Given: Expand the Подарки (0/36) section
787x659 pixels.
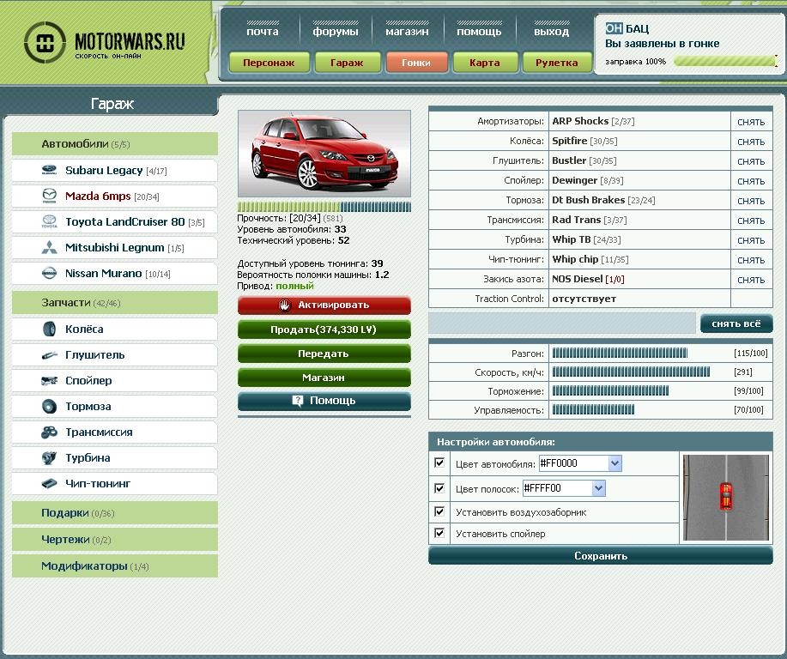Looking at the screenshot, I should (x=115, y=513).
